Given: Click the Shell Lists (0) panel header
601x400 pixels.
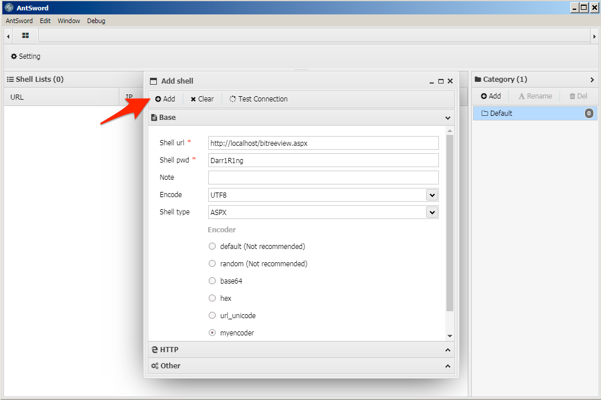Looking at the screenshot, I should pyautogui.click(x=74, y=80).
